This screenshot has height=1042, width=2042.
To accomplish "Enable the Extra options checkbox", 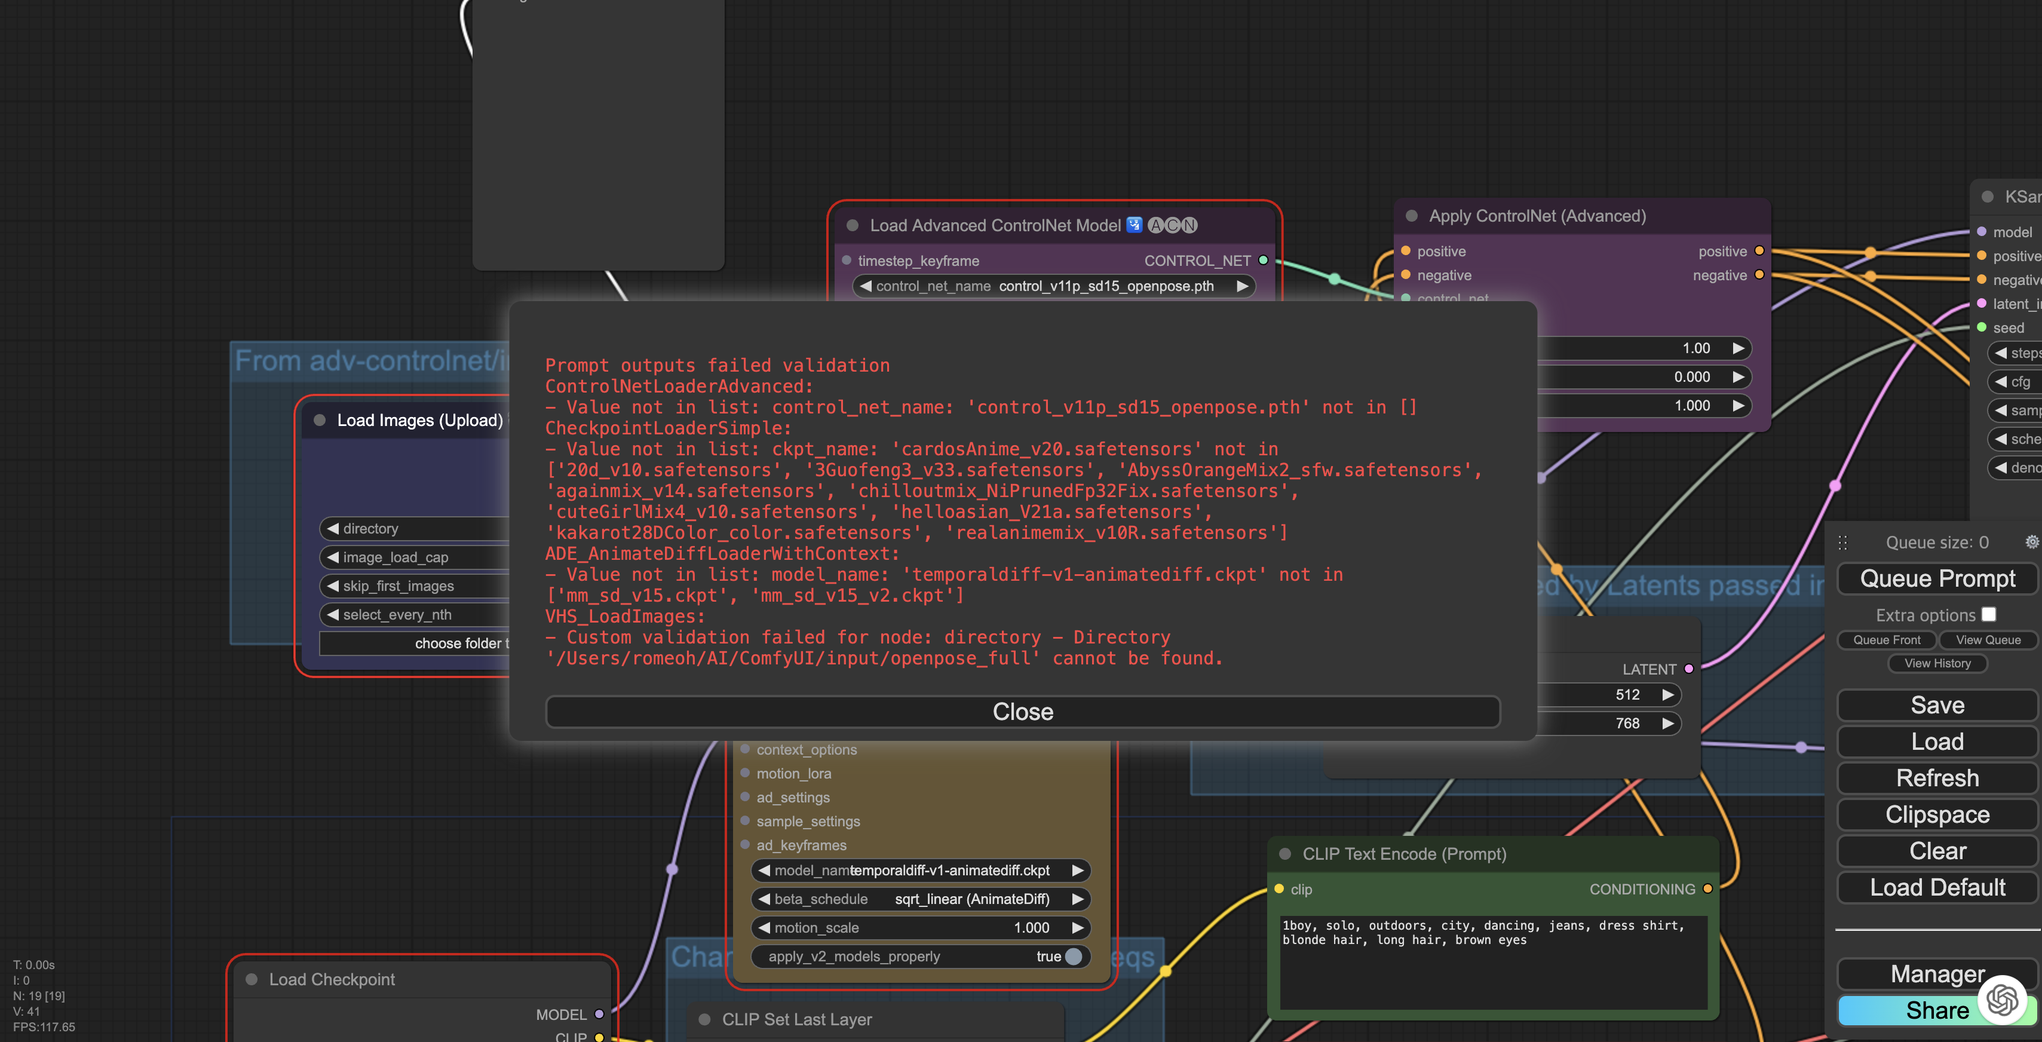I will [1988, 615].
